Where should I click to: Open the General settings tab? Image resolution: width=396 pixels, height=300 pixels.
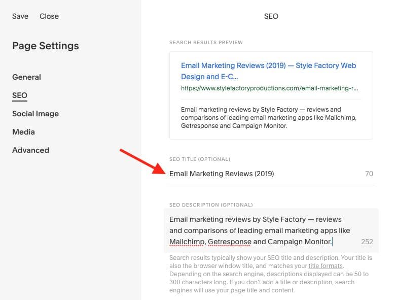point(26,77)
